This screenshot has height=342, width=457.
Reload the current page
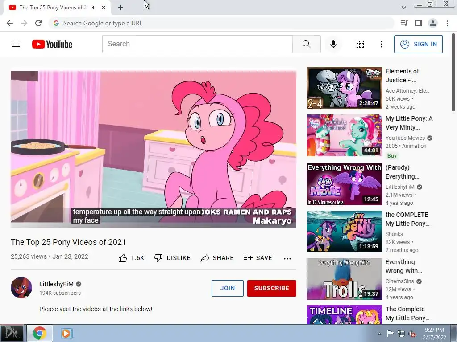[x=38, y=23]
